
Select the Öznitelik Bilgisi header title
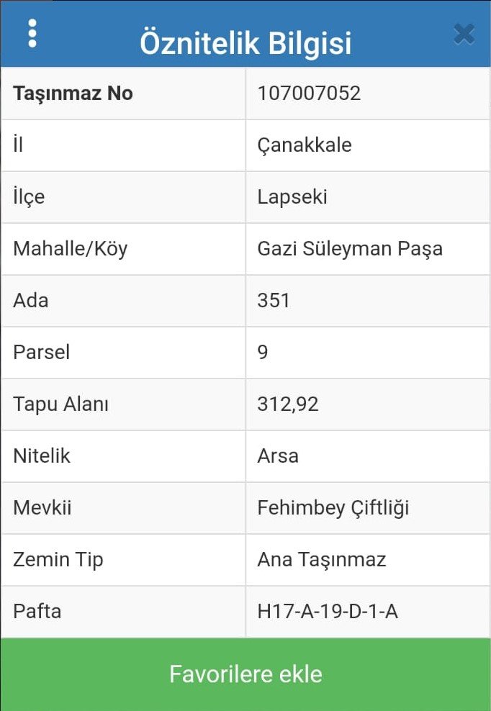pos(245,43)
